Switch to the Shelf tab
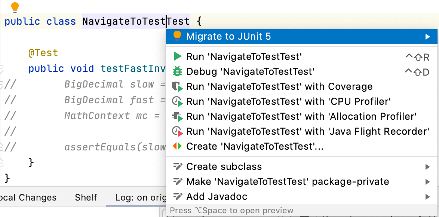 point(85,197)
